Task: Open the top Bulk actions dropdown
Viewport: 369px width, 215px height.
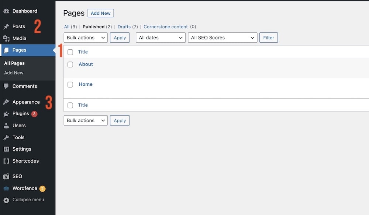Action: [86, 38]
